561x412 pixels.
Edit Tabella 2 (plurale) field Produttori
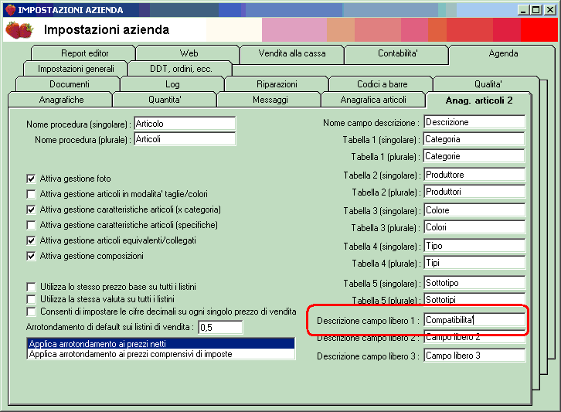[x=474, y=192]
